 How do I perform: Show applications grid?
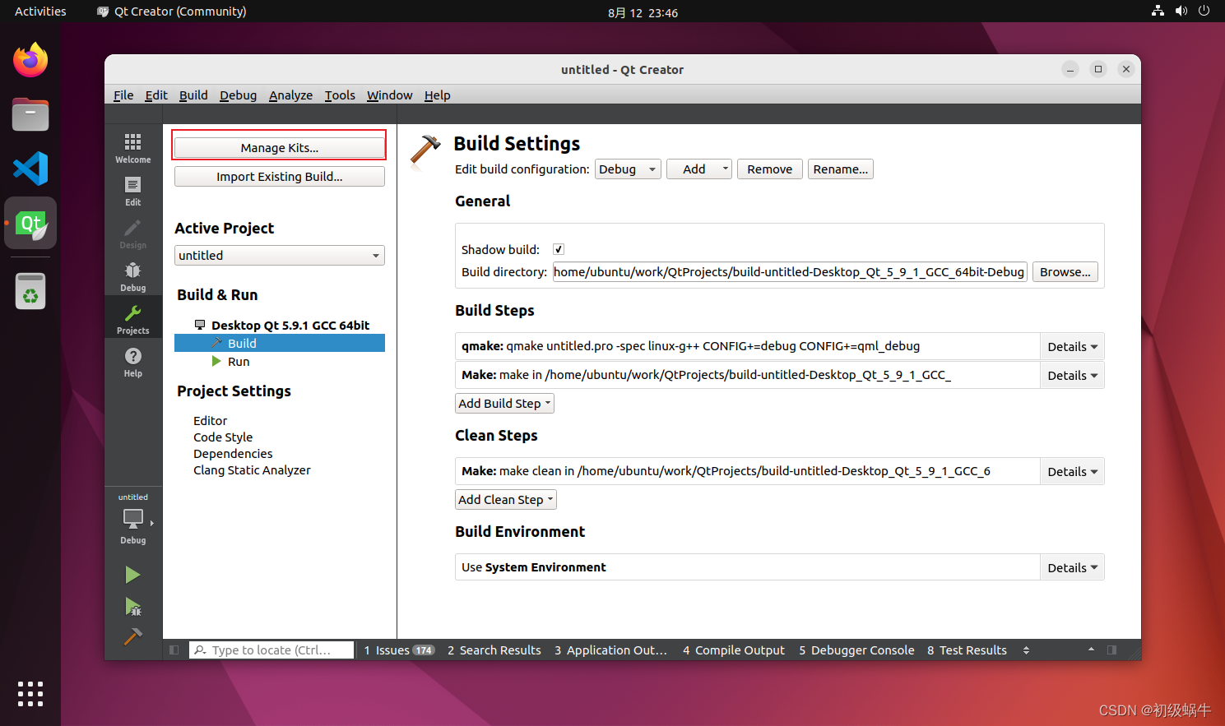[x=30, y=694]
